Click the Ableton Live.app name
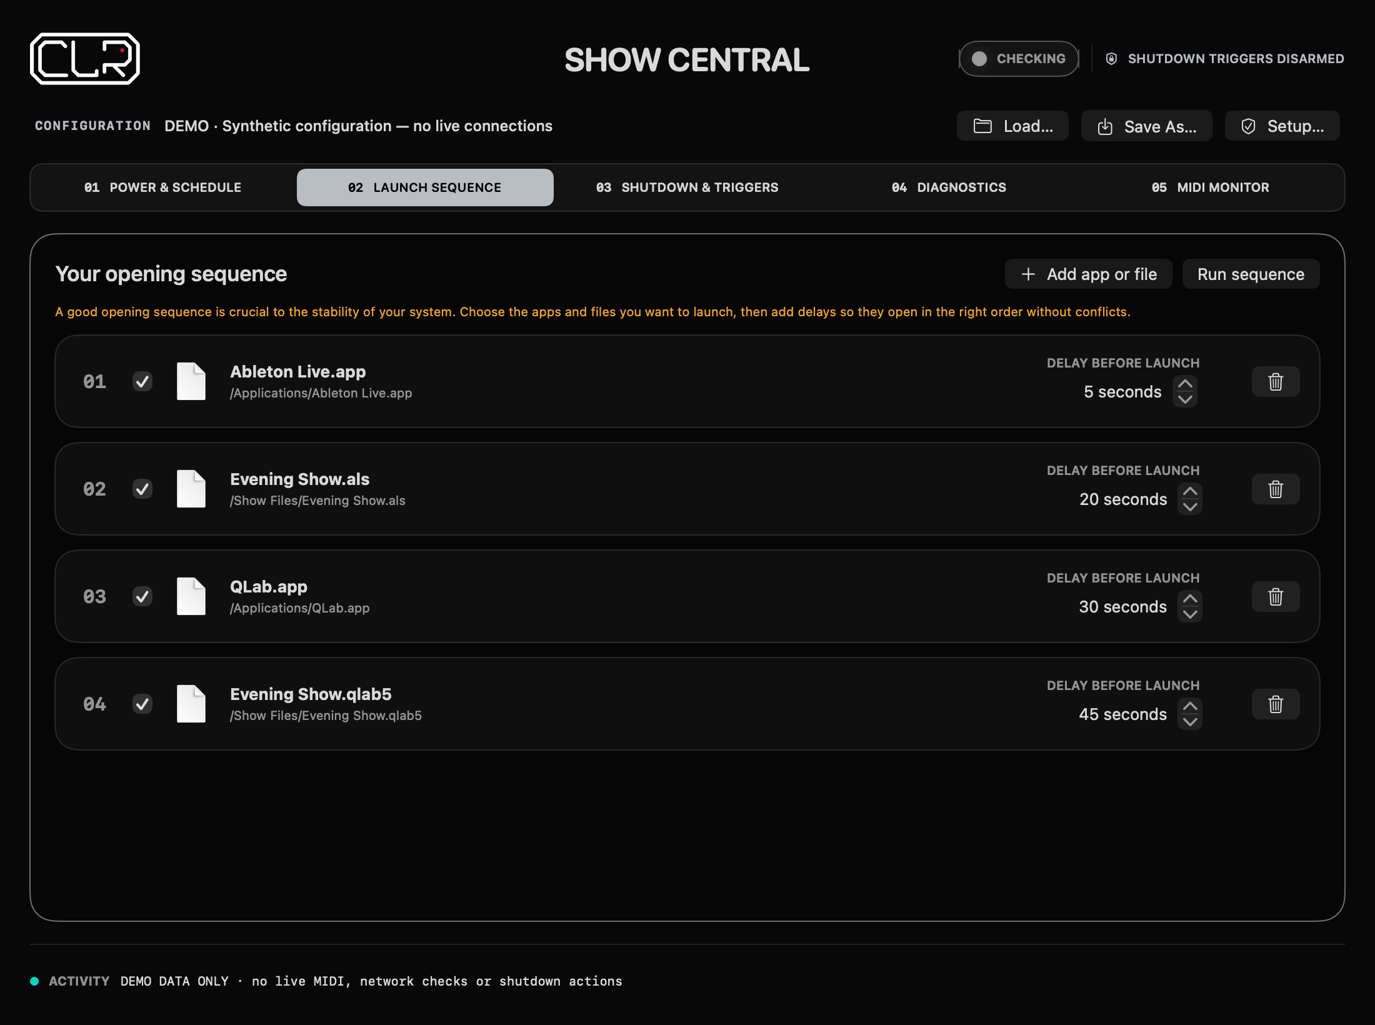This screenshot has width=1375, height=1025. (298, 371)
